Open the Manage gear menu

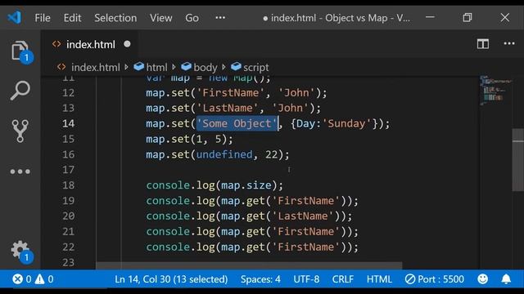click(x=20, y=250)
